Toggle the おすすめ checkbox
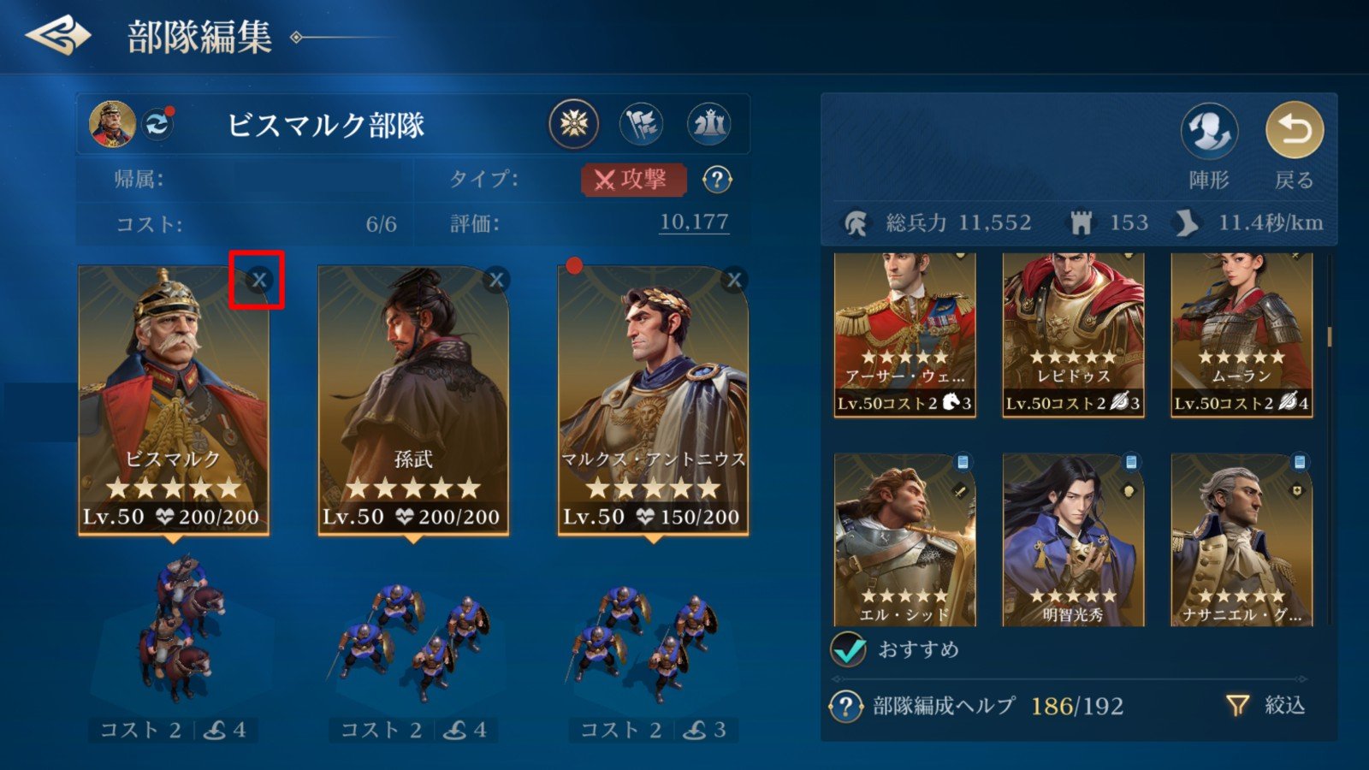 [x=849, y=649]
